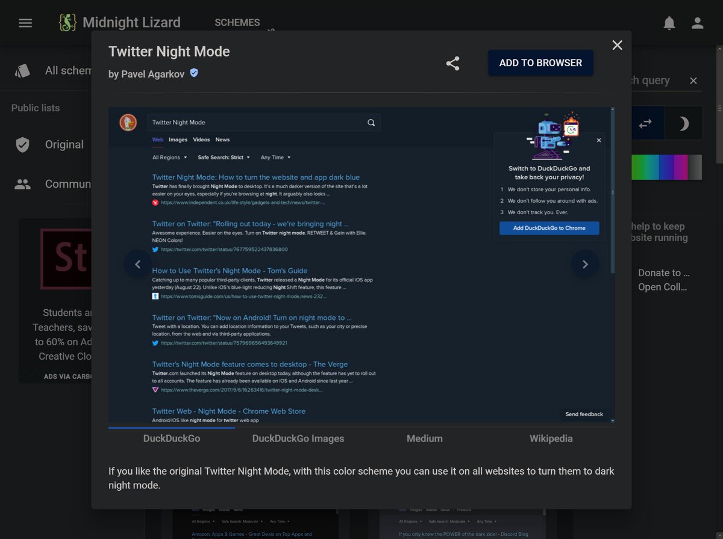The image size is (723, 539).
Task: Click Send feedback in the screenshot
Action: 584,414
